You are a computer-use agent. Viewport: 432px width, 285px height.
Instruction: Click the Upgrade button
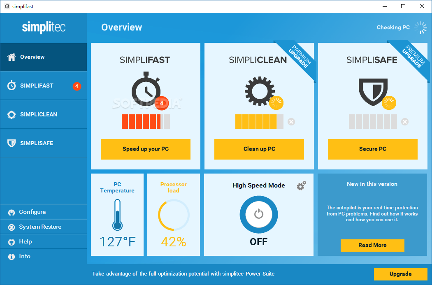pyautogui.click(x=401, y=274)
